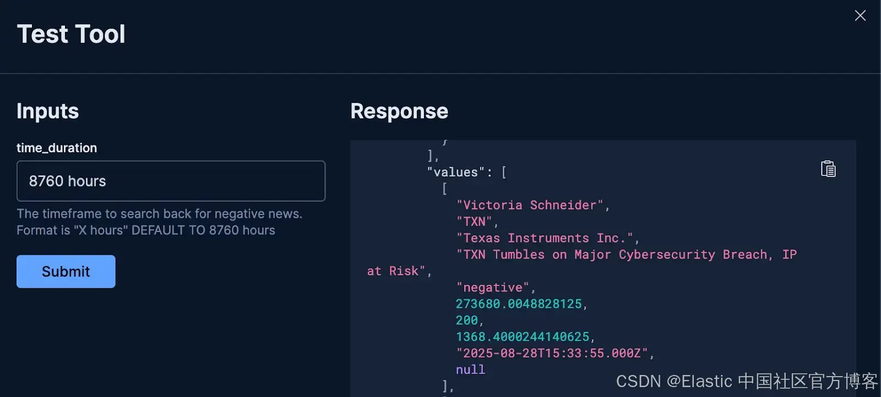Select the TXN Tumbles headline text
The image size is (881, 397).
tap(582, 263)
